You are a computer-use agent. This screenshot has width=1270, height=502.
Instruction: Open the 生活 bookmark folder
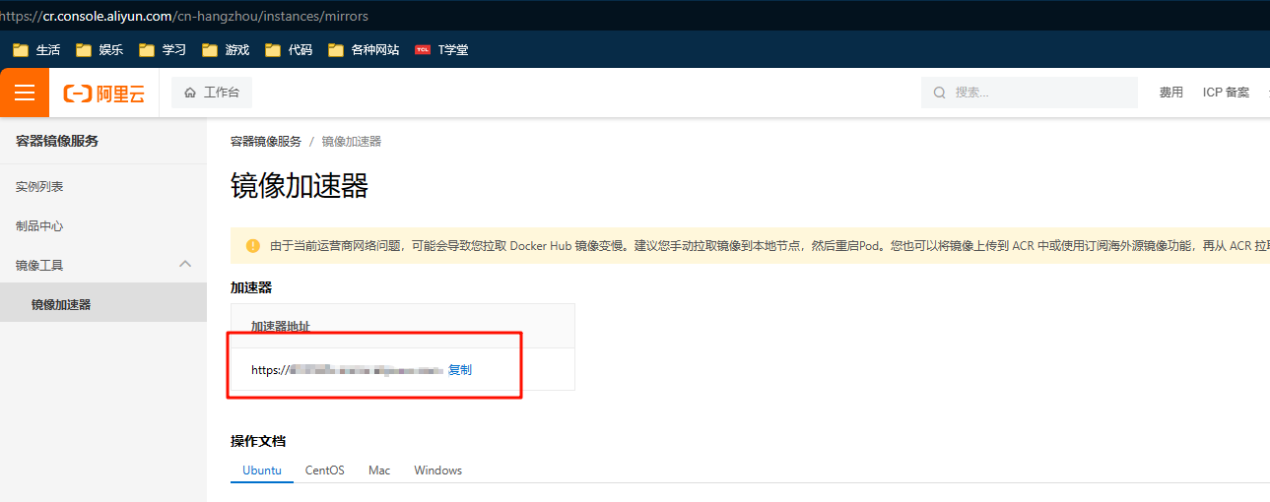(36, 49)
